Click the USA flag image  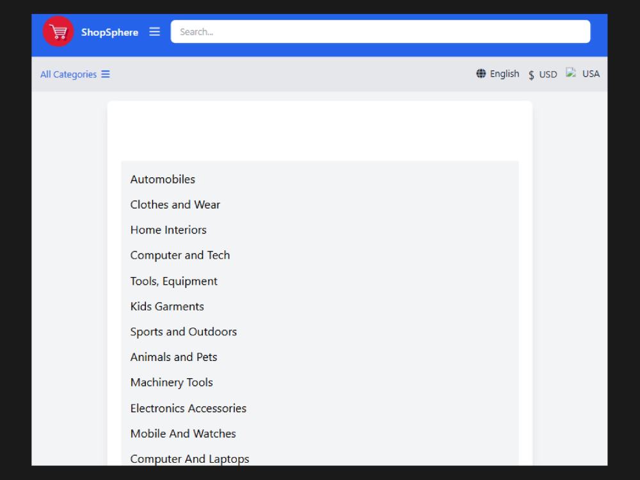[x=571, y=73]
